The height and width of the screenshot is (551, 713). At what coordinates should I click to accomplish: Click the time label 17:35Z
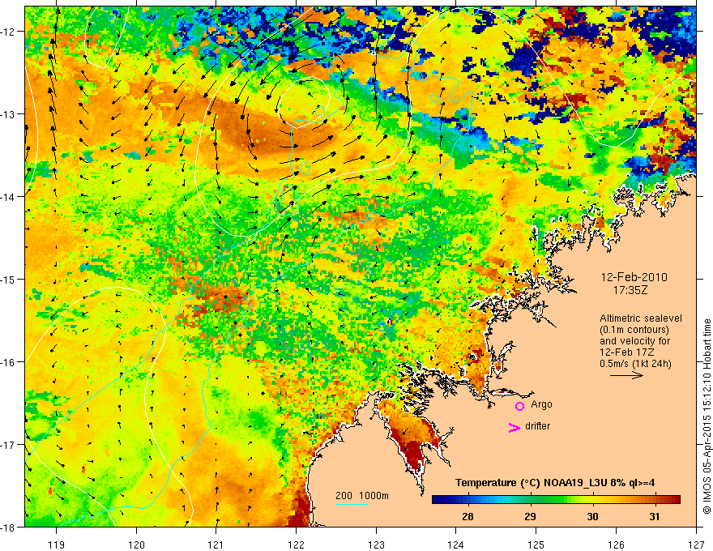[x=630, y=290]
